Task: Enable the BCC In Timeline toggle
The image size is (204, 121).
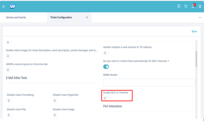Action: coord(106,98)
